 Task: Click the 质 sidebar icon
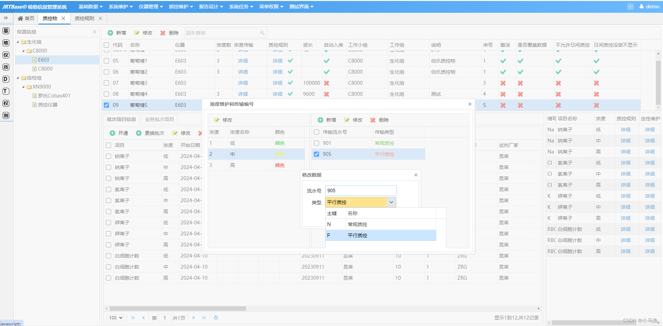coord(6,67)
